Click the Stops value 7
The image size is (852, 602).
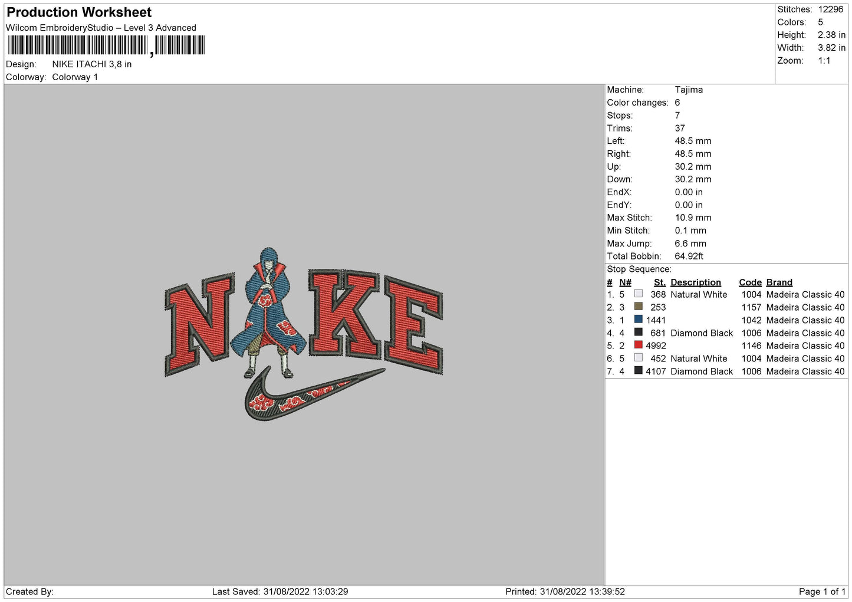pos(677,116)
